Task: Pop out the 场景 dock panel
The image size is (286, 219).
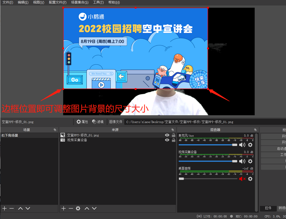Action: [55, 130]
